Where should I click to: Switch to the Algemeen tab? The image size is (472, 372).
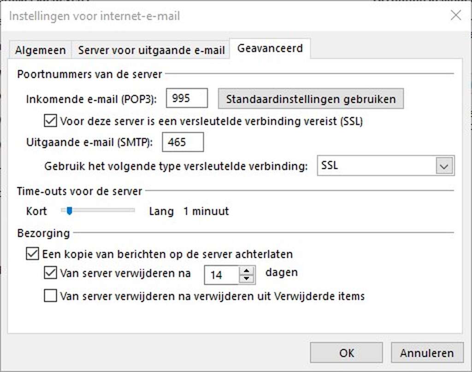[40, 50]
